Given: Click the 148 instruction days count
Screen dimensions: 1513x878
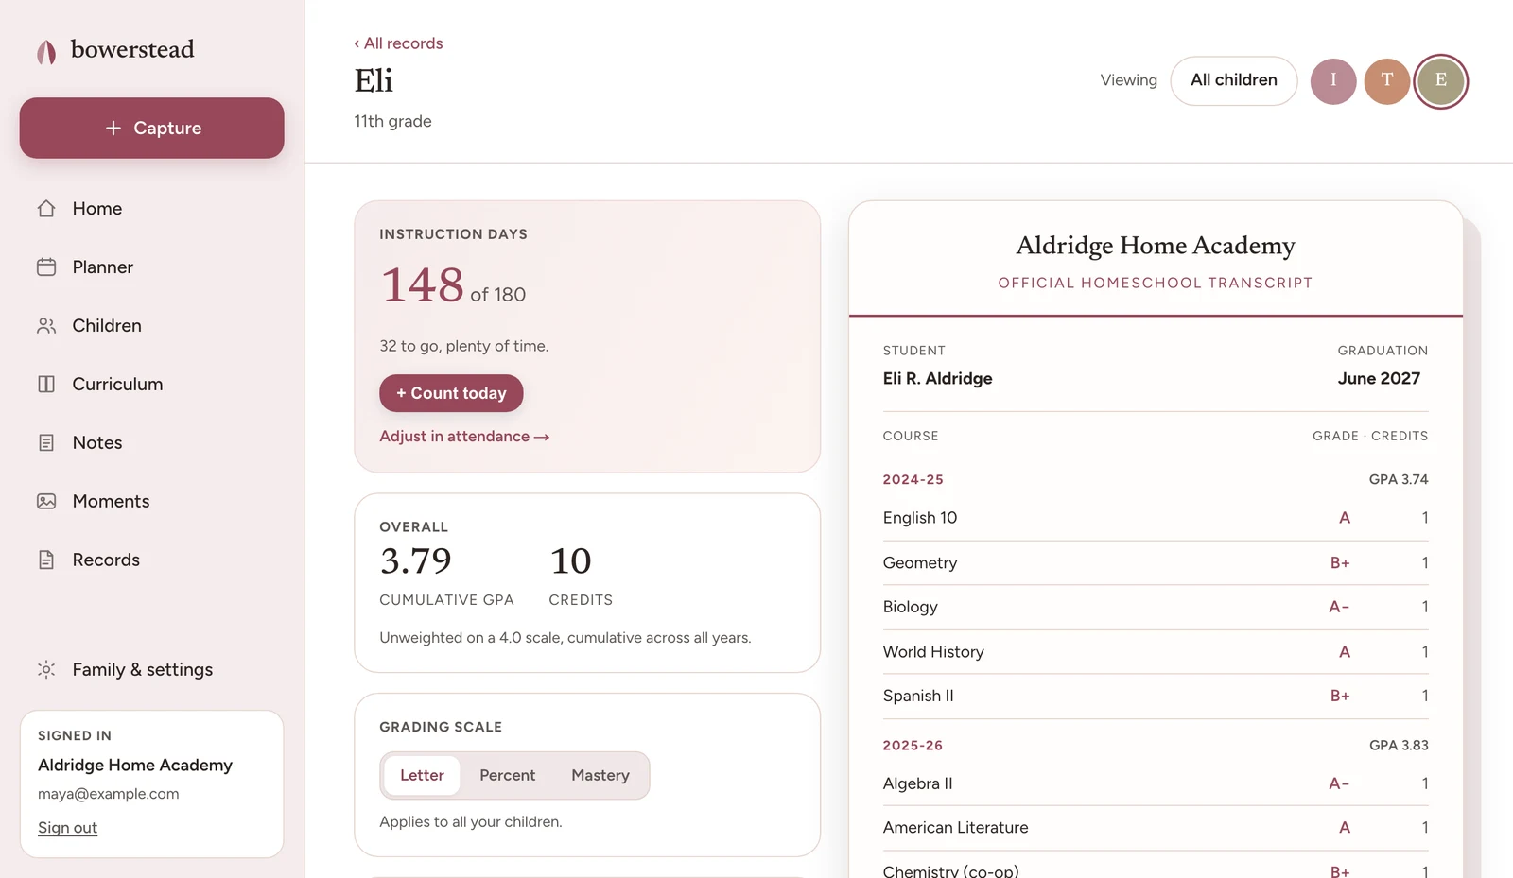Looking at the screenshot, I should (x=422, y=284).
